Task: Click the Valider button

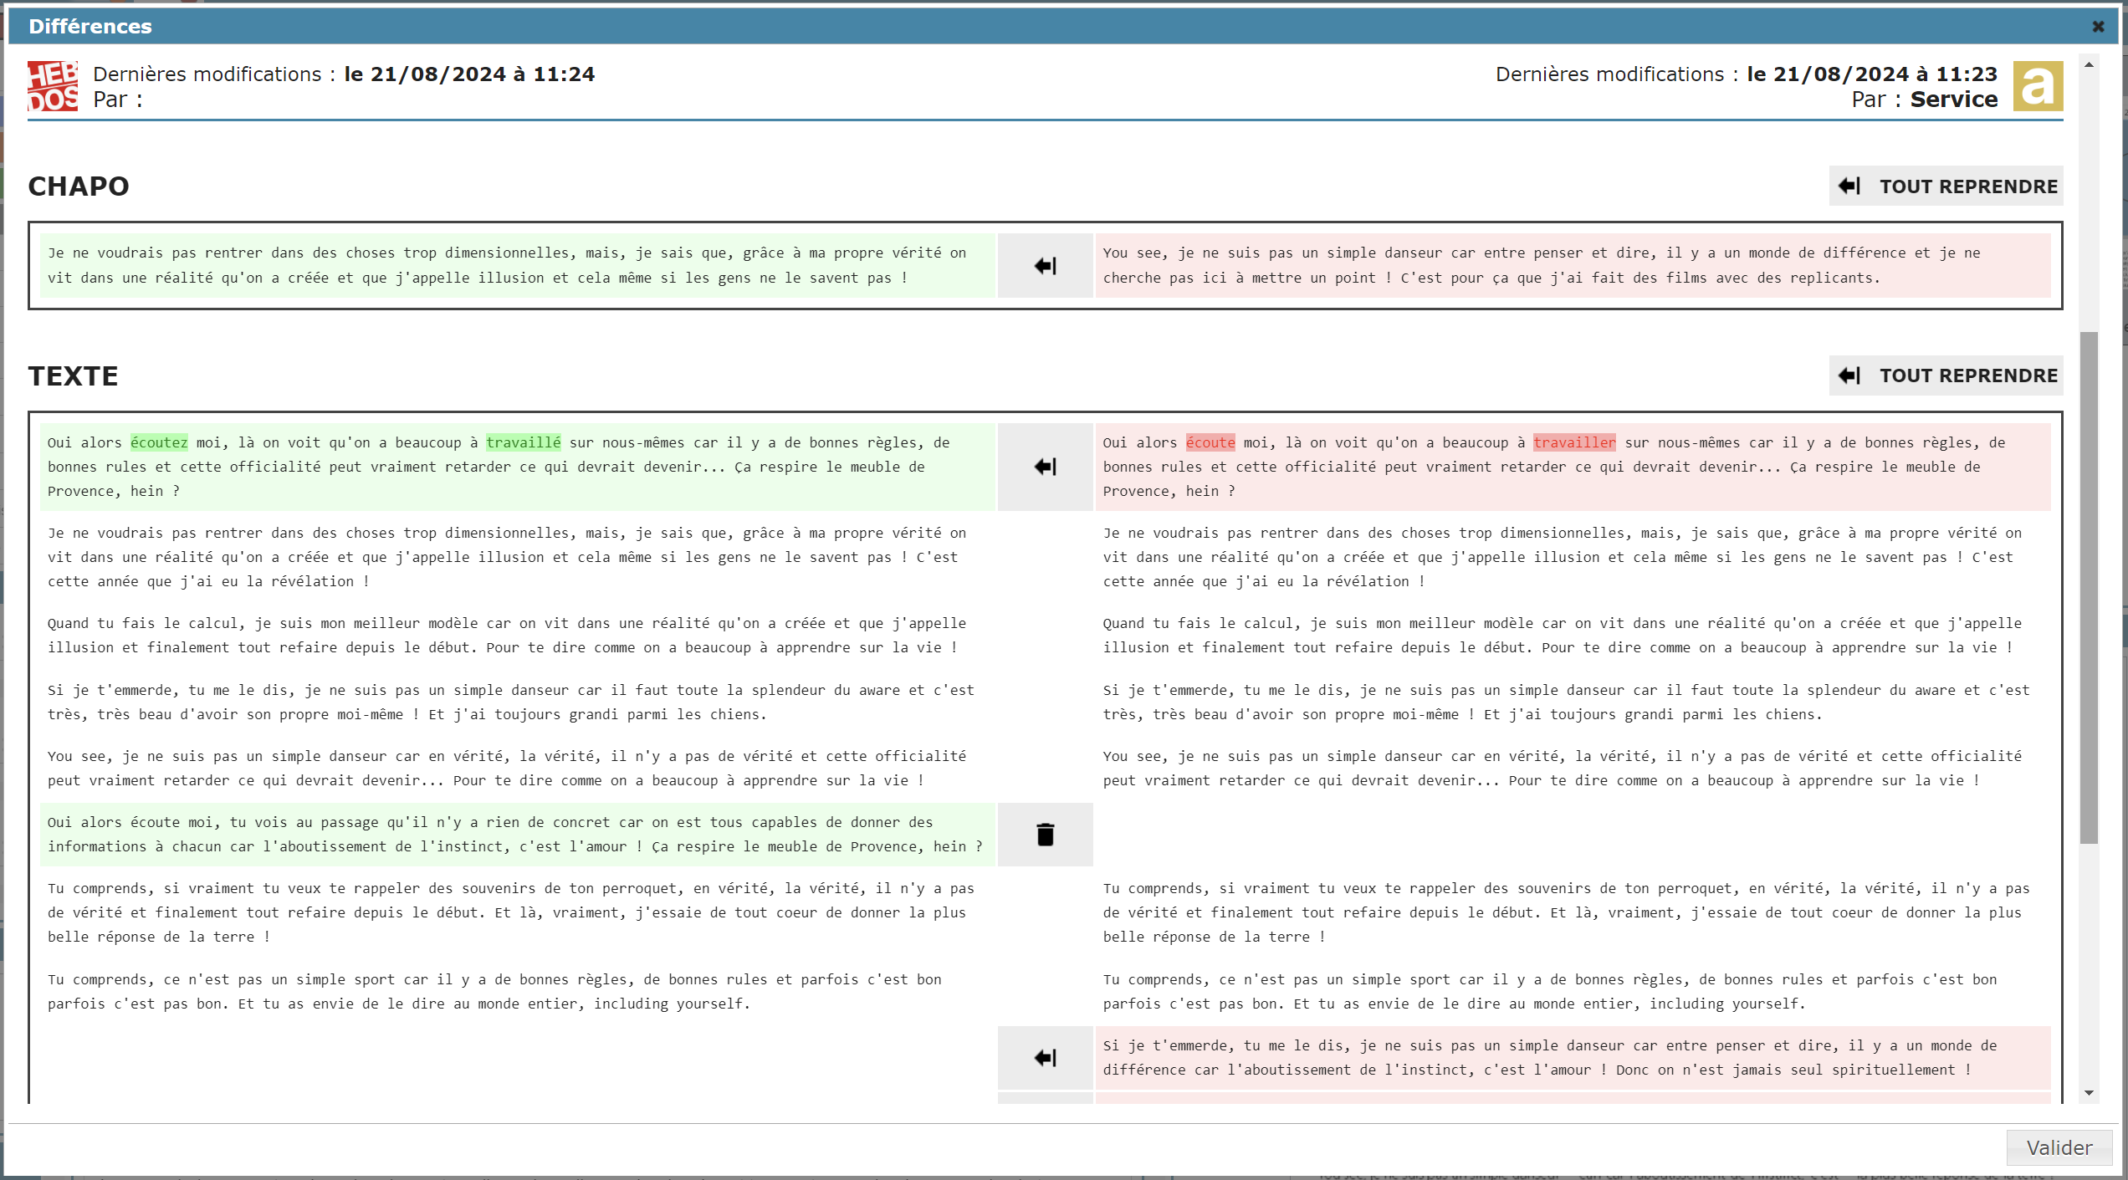Action: tap(2059, 1147)
